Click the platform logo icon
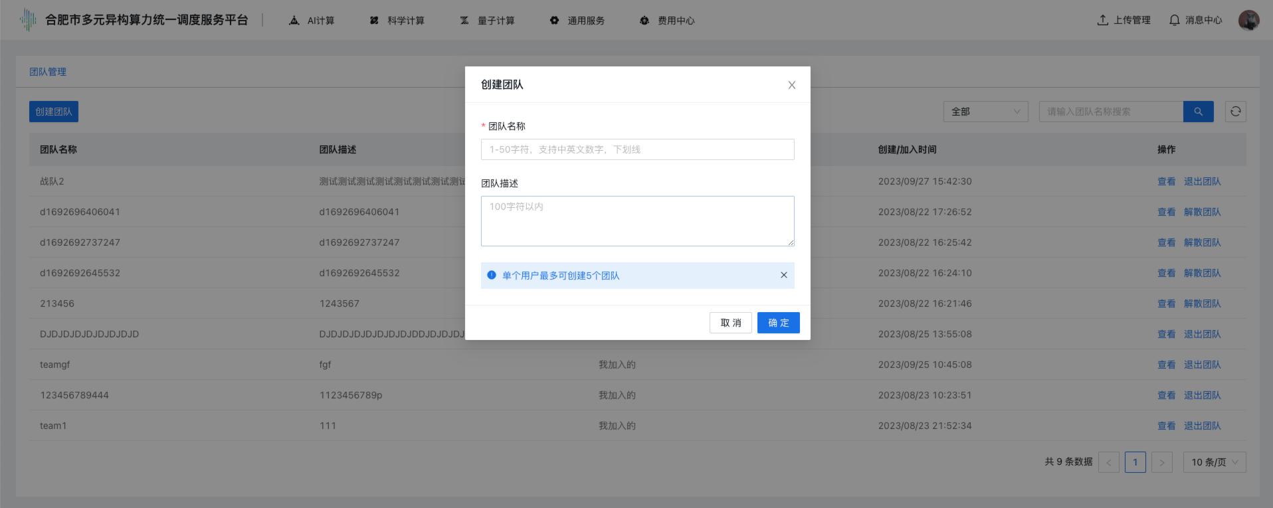Image resolution: width=1273 pixels, height=508 pixels. [x=28, y=20]
